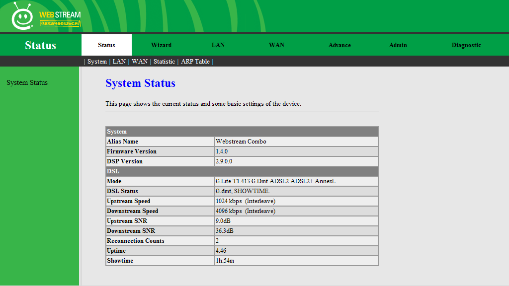Open the Wizard tab
This screenshot has width=509, height=286.
161,45
